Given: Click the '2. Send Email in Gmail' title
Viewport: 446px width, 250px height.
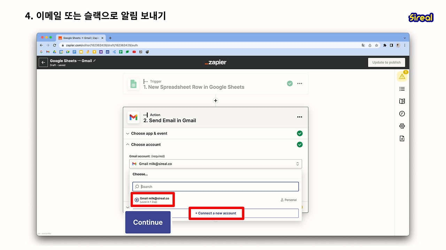Looking at the screenshot, I should coord(170,120).
